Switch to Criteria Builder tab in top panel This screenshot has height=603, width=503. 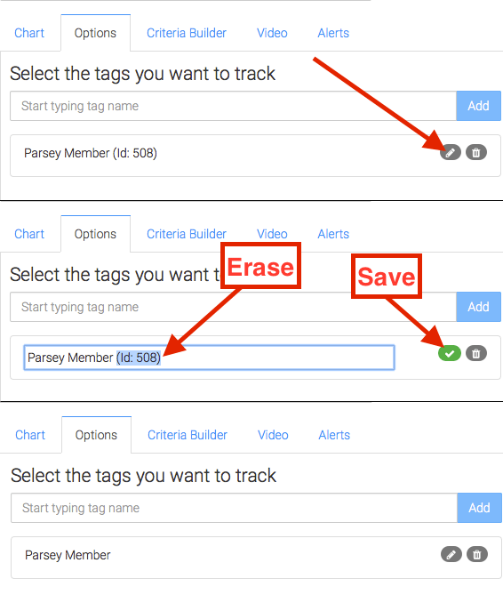(187, 33)
